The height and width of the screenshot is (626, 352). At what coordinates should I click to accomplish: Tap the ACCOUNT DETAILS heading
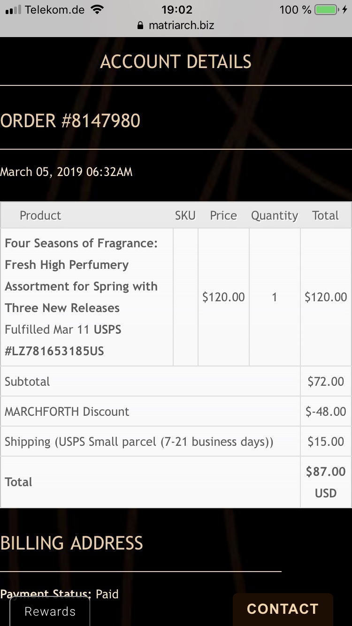(176, 62)
